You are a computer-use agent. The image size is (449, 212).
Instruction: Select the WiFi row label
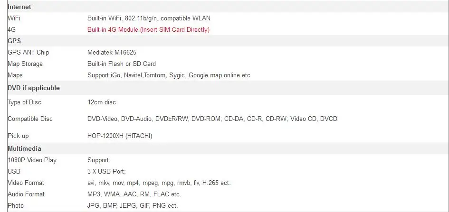14,18
